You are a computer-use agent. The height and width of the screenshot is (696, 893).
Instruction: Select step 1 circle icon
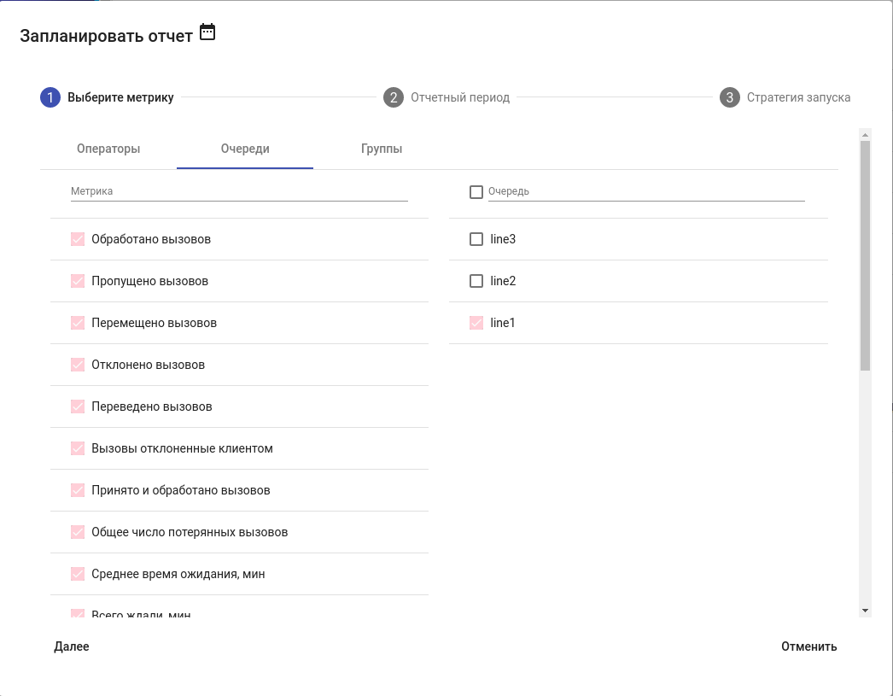pos(50,97)
